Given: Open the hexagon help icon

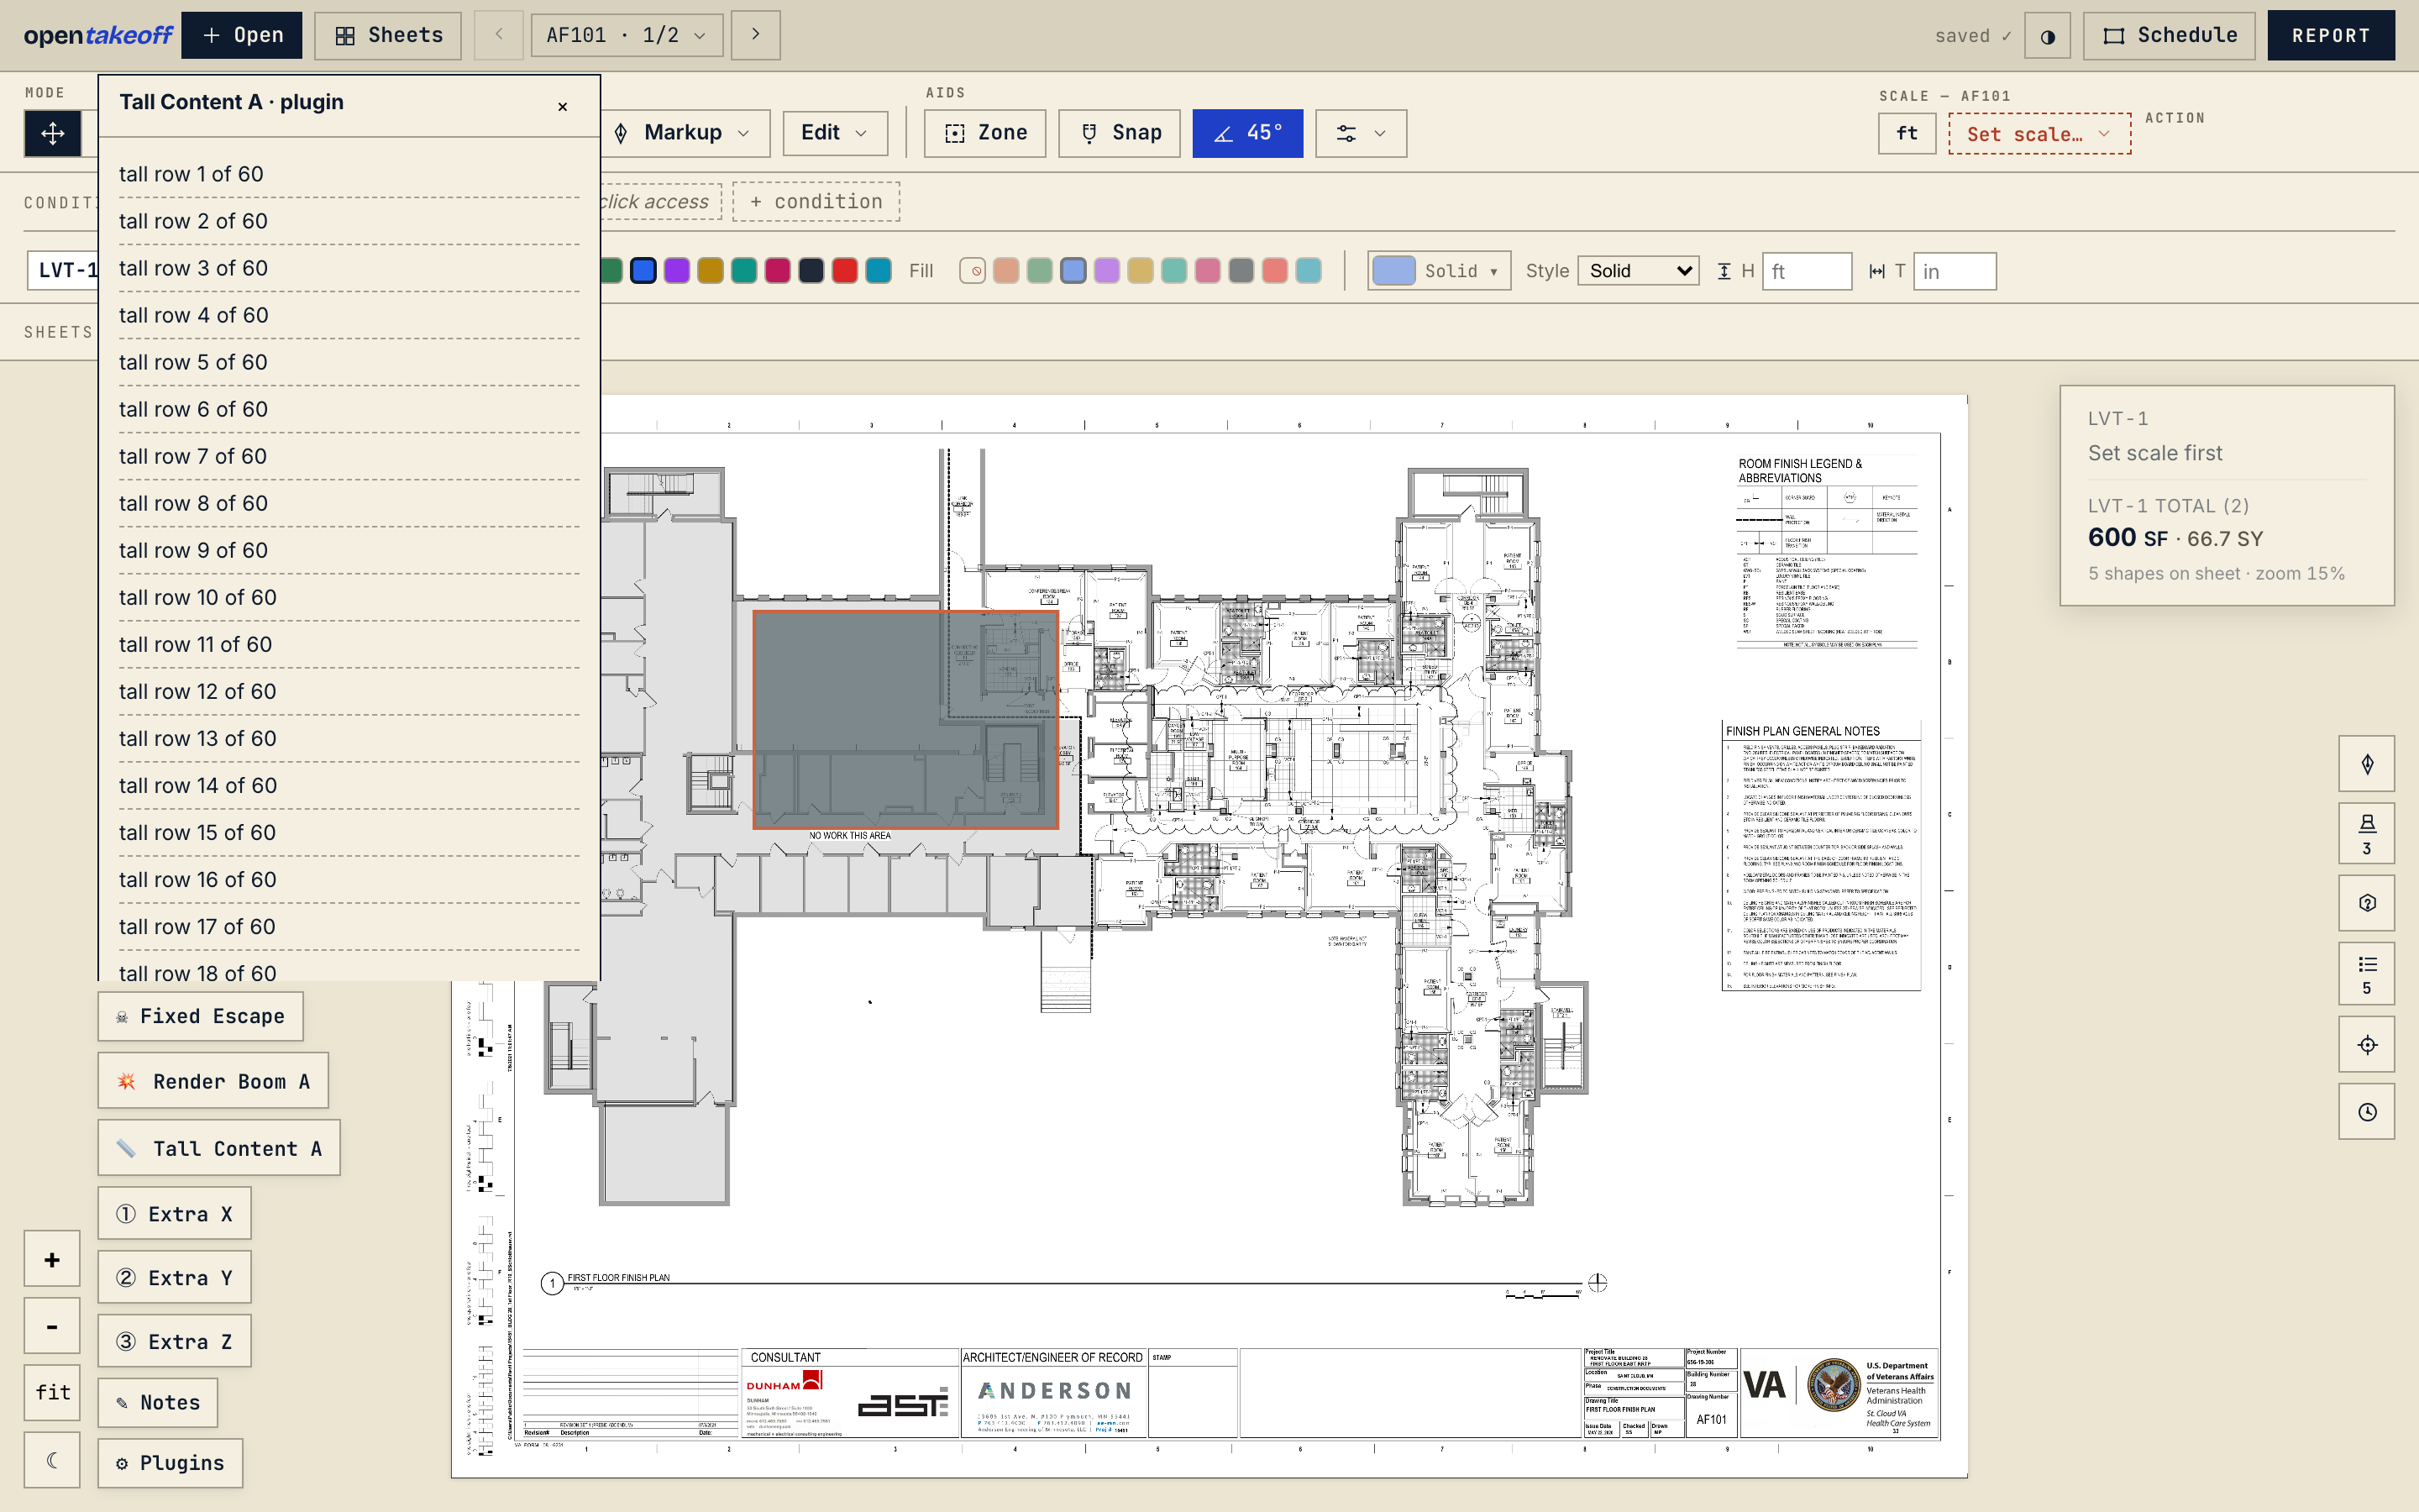Looking at the screenshot, I should (x=2366, y=903).
